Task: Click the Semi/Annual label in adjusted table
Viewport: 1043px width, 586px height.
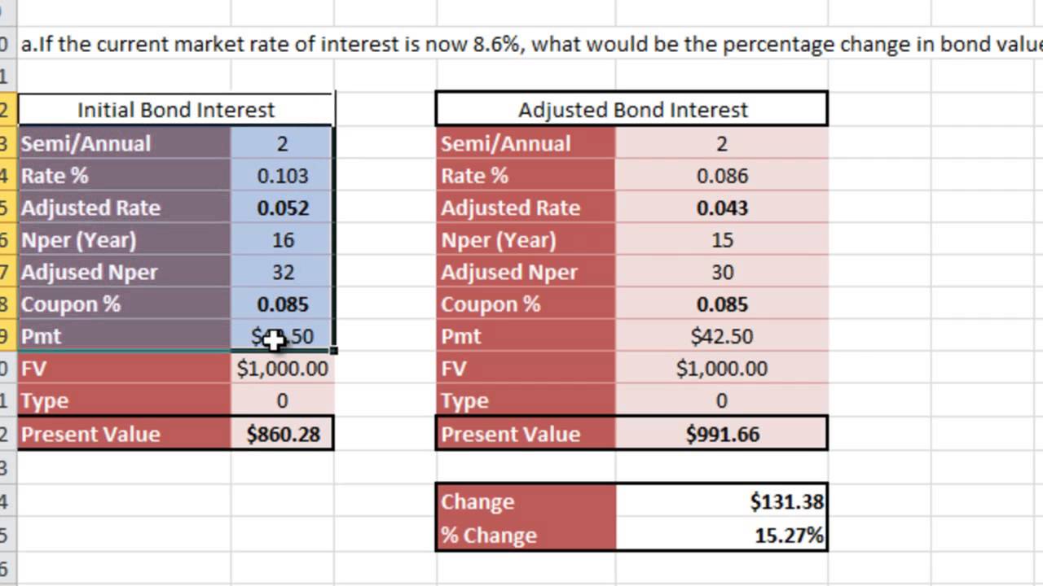Action: click(526, 144)
